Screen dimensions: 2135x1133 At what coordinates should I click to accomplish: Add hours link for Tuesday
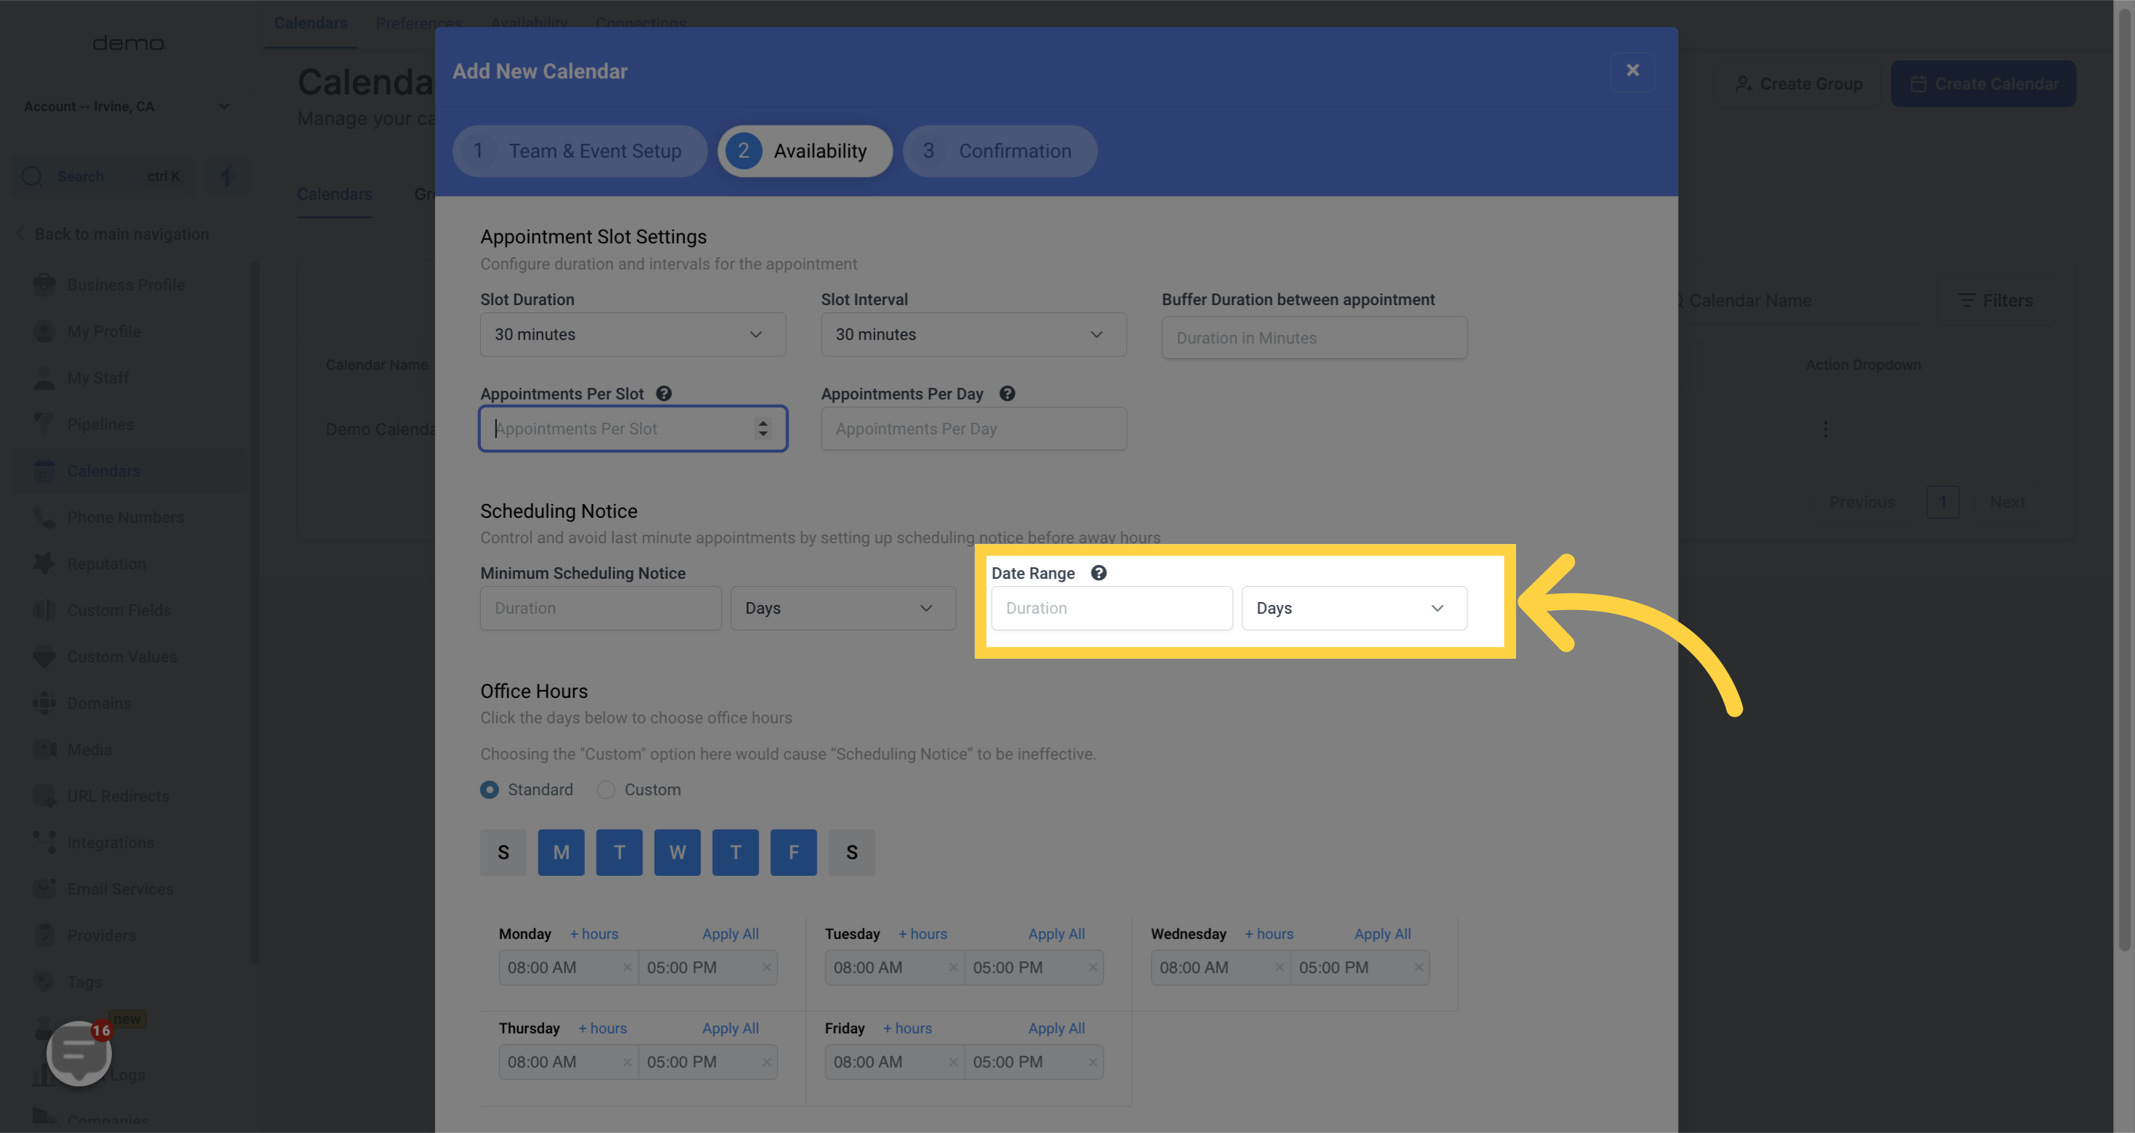[923, 934]
